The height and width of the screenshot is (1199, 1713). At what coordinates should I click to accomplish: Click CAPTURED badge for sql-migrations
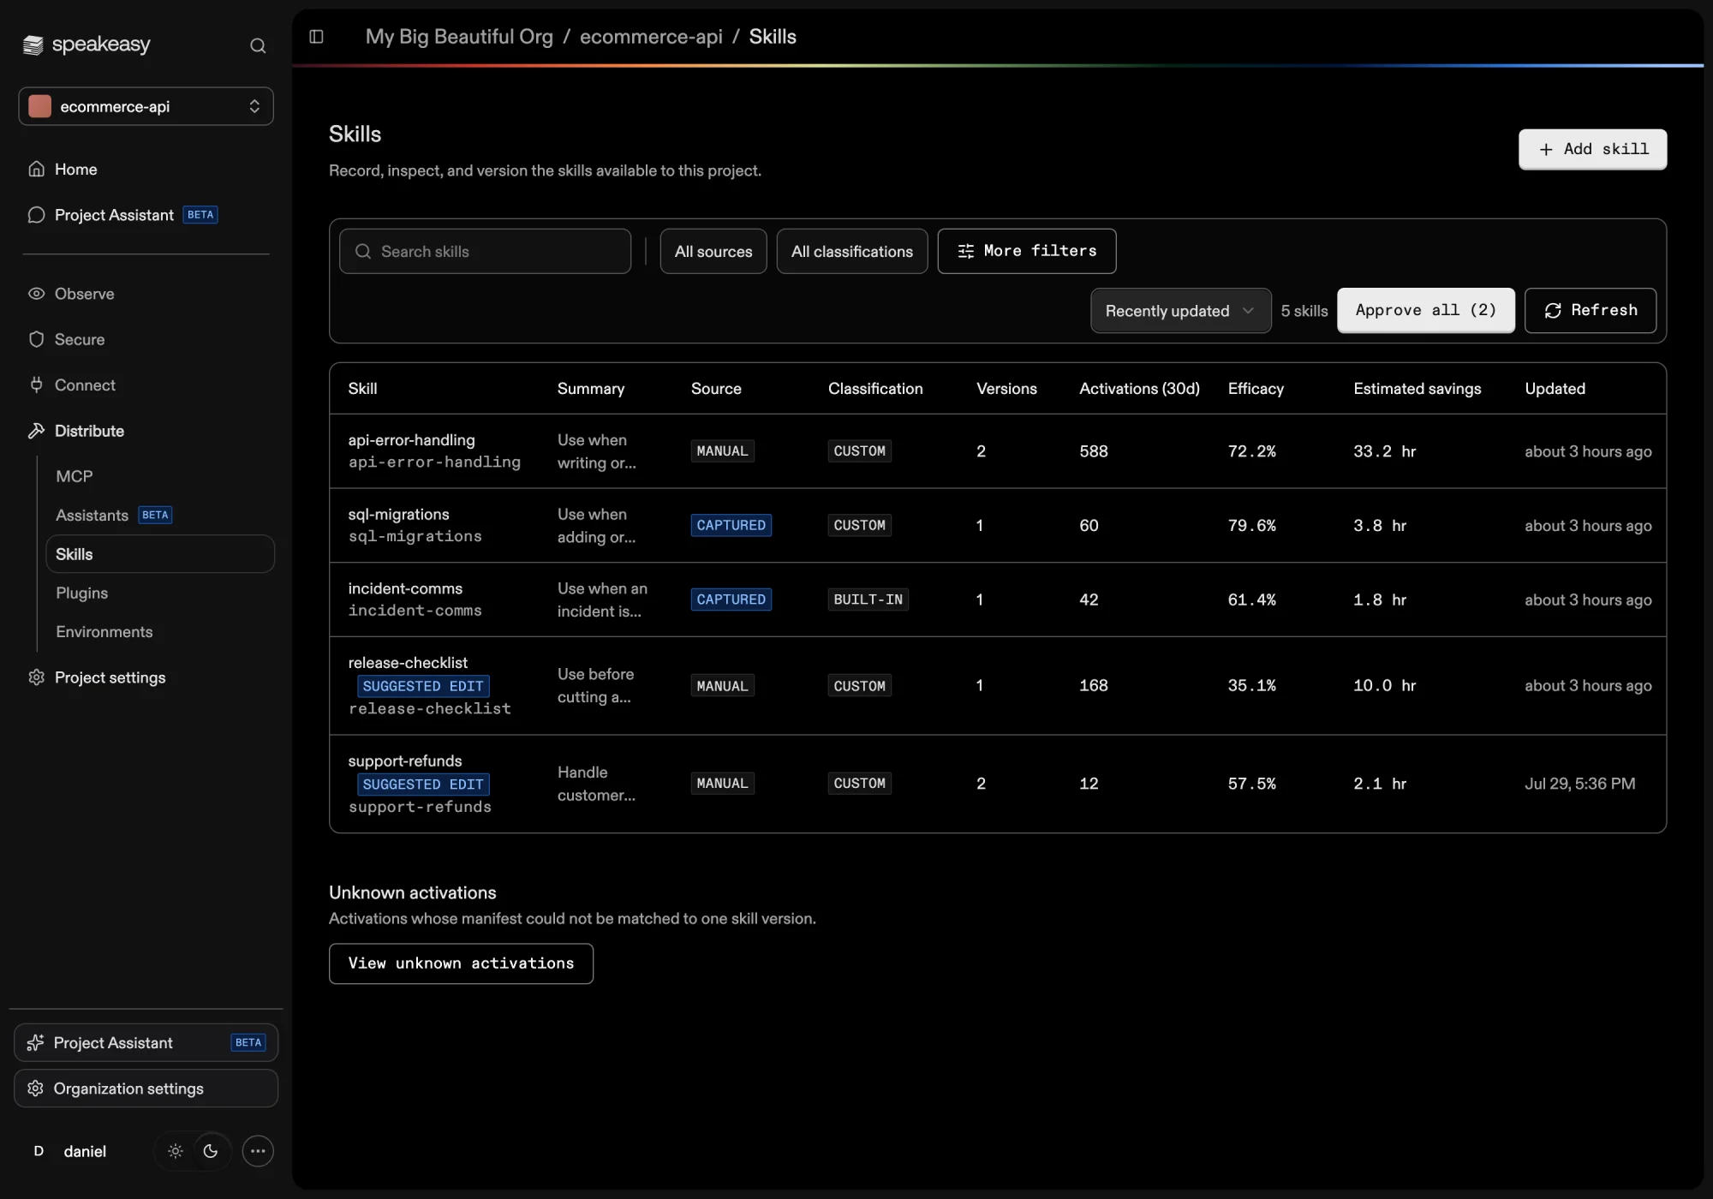(x=731, y=526)
